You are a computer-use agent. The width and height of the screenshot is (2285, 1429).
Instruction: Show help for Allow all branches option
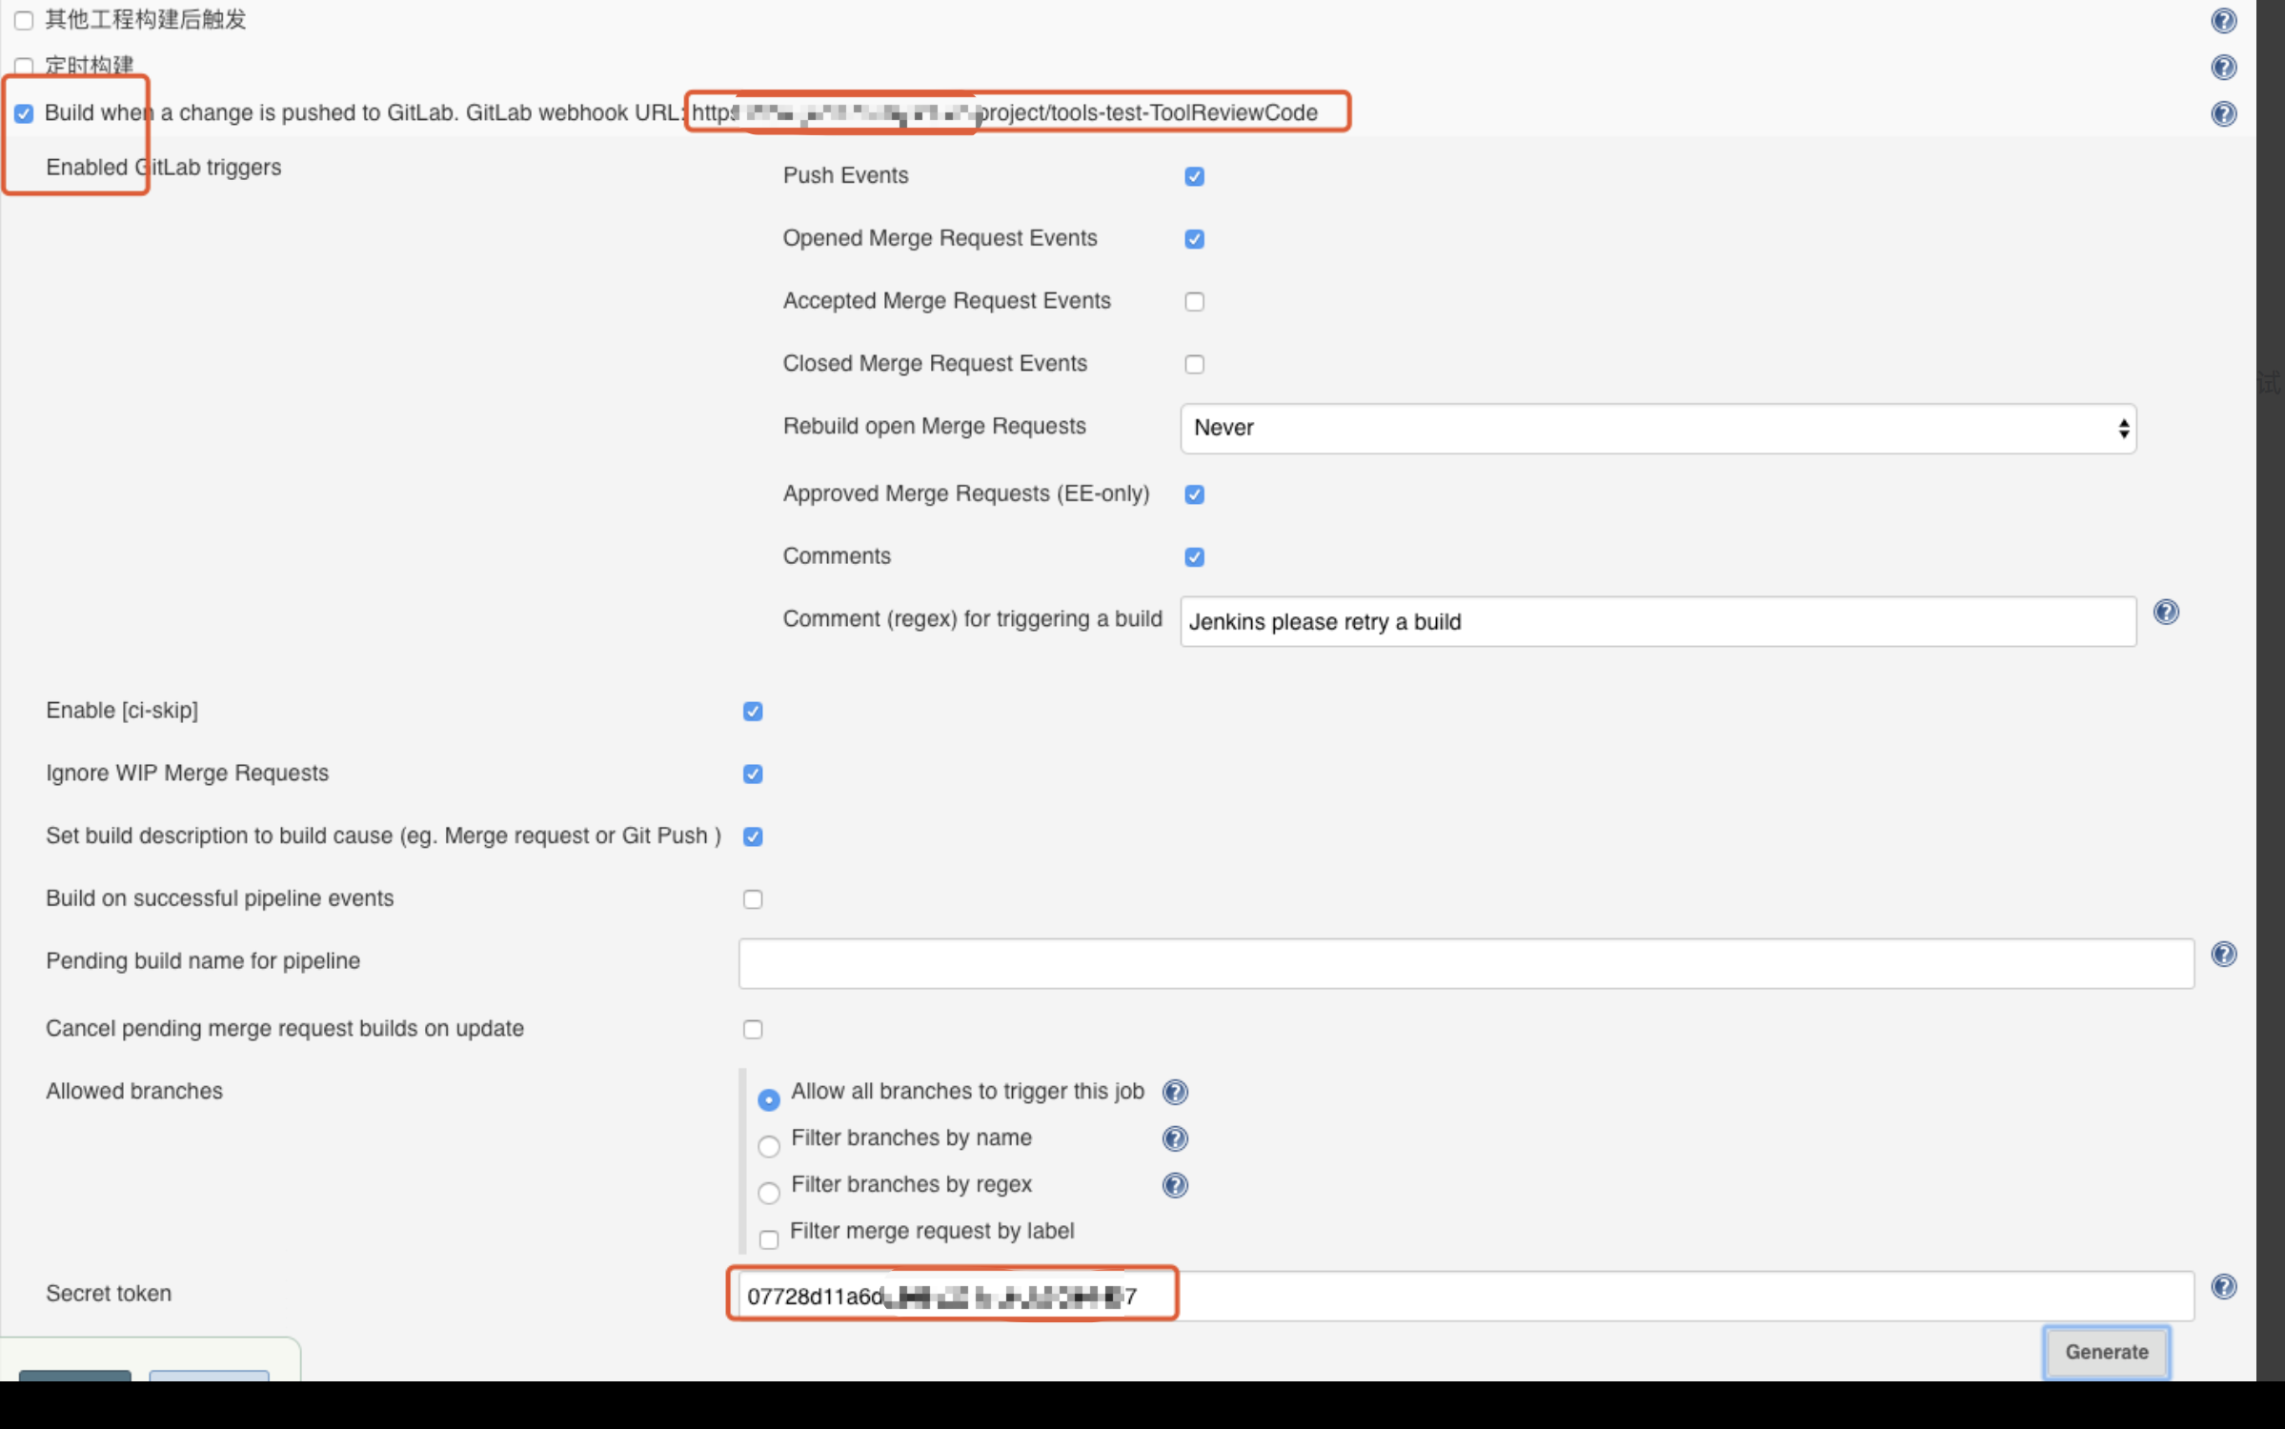1175,1092
